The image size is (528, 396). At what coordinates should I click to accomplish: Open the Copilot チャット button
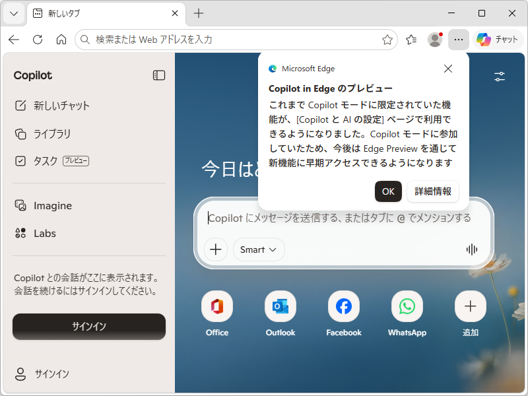[498, 40]
